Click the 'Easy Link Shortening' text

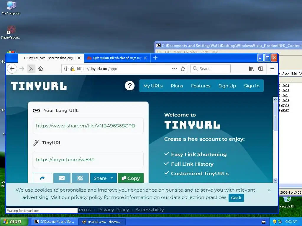199,154
